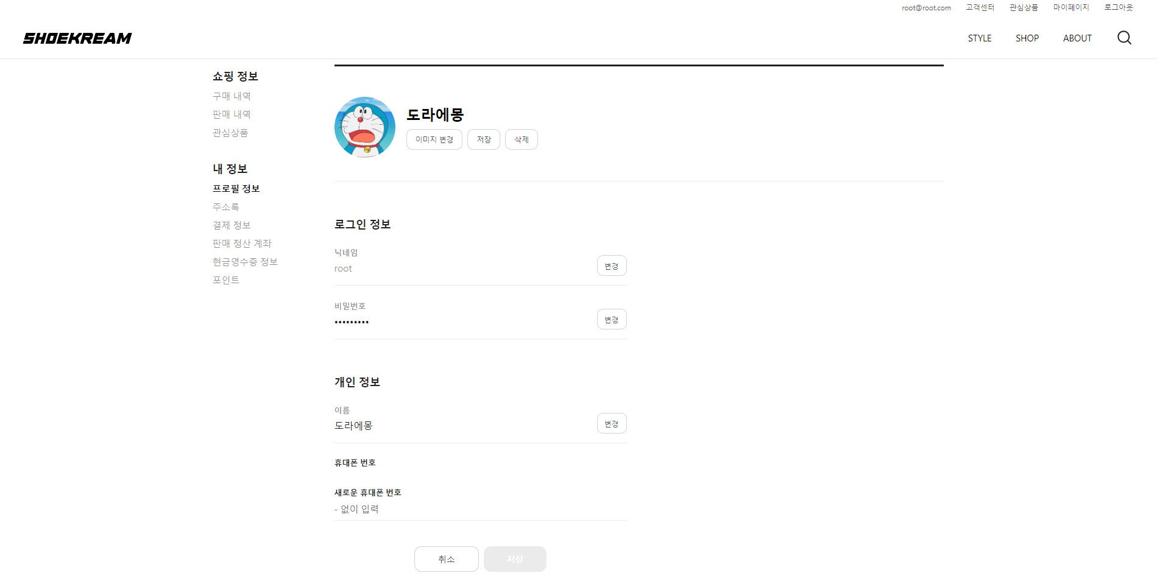Select 주소록 in the sidebar
The width and height of the screenshot is (1157, 584).
(226, 206)
